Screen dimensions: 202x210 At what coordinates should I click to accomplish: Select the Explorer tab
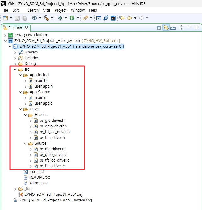click(x=15, y=28)
